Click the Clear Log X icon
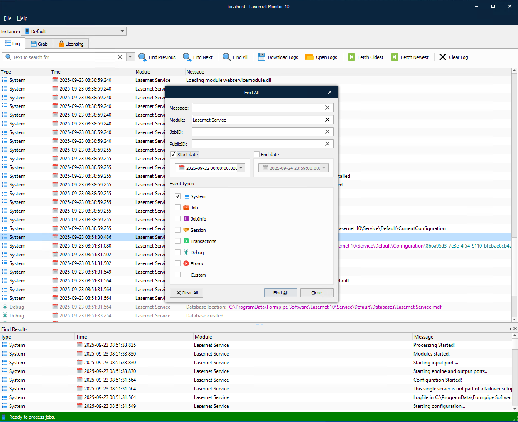Screen dimensions: 518x422 tap(443, 57)
